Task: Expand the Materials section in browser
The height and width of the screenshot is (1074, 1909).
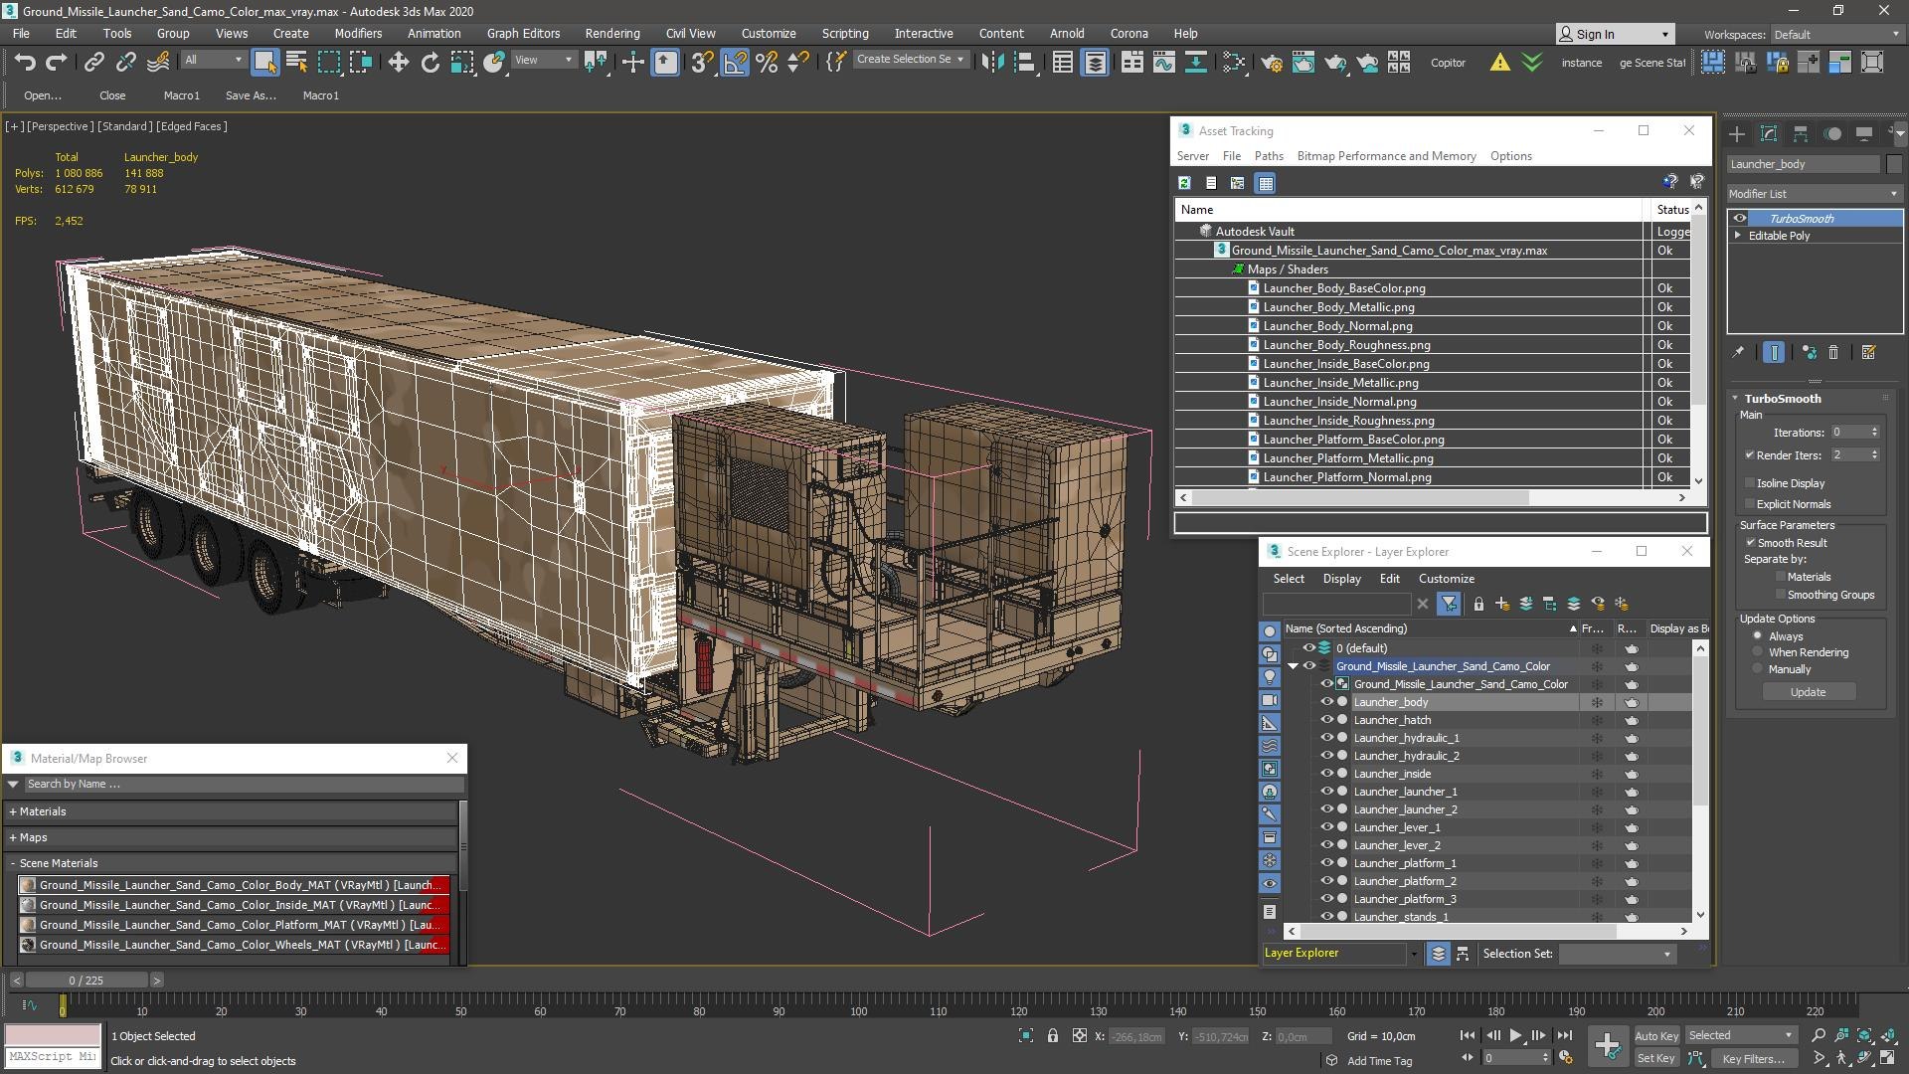Action: tap(38, 811)
